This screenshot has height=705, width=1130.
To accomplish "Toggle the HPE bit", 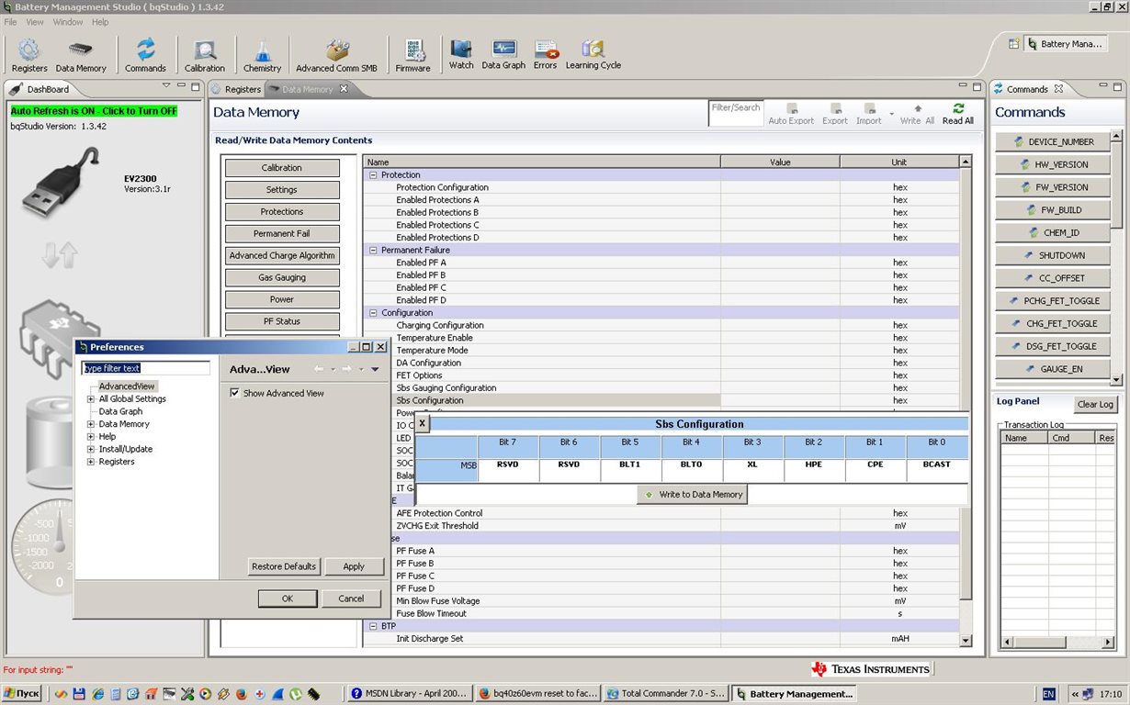I will tap(814, 464).
